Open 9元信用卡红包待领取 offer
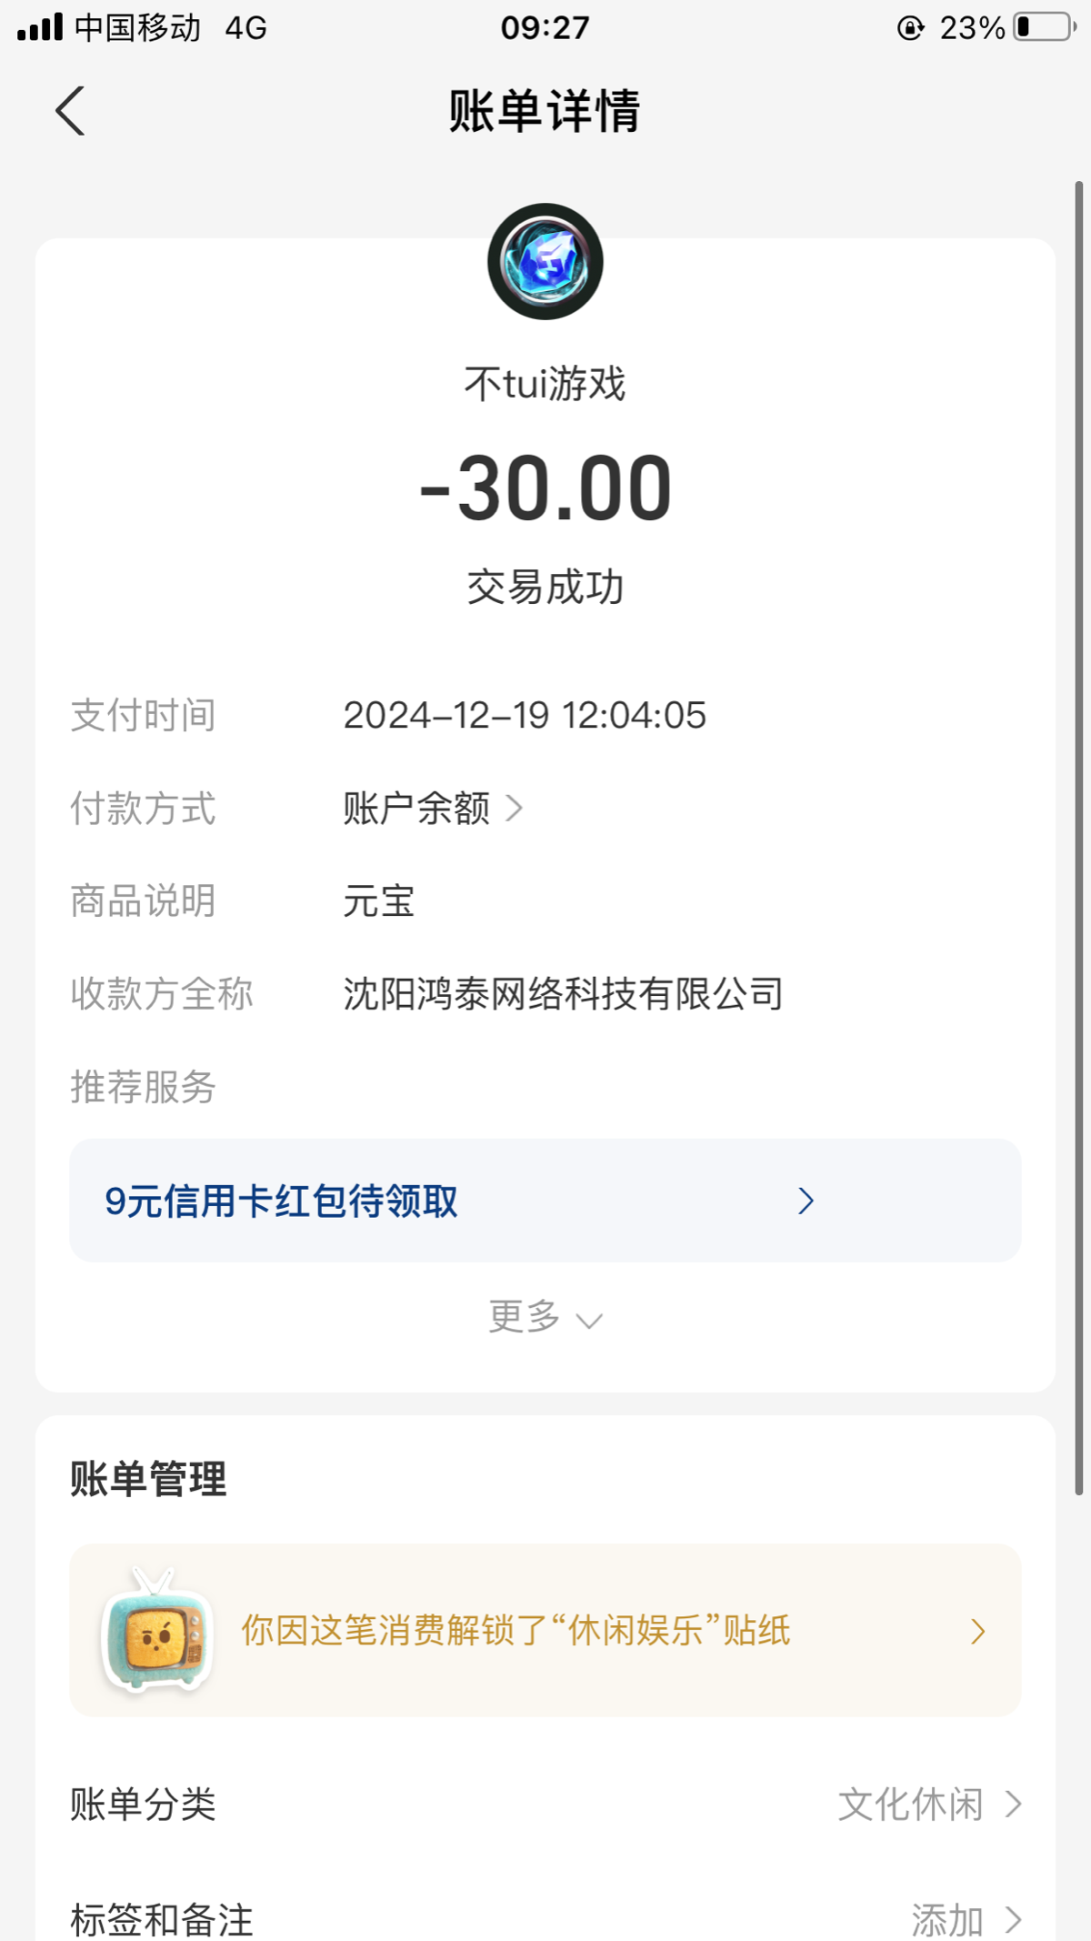 pyautogui.click(x=282, y=1202)
